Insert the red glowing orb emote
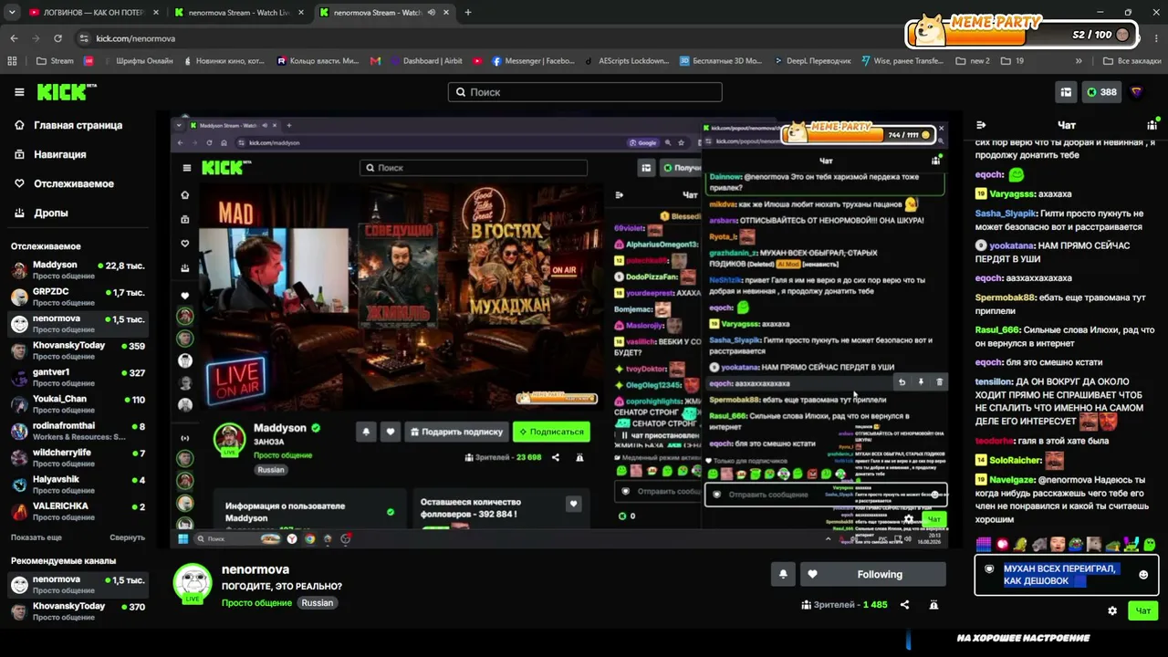The image size is (1168, 657). (x=1002, y=545)
